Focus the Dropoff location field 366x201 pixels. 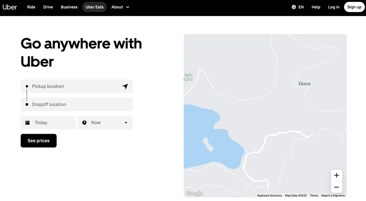[76, 104]
